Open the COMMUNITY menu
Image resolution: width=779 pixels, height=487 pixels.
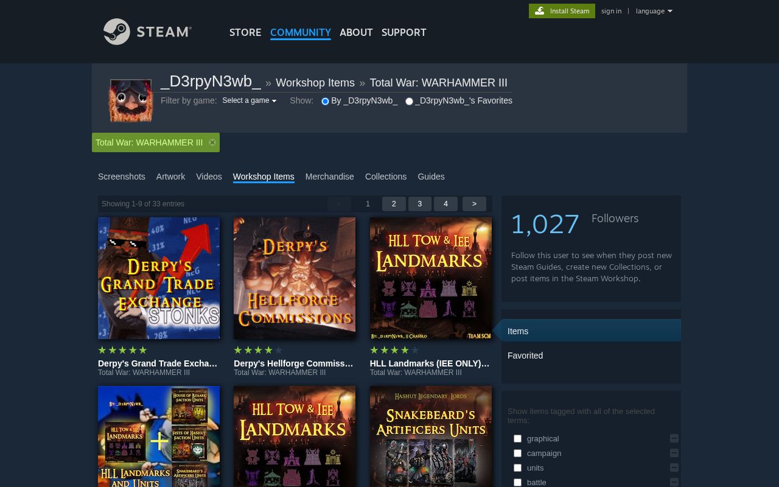[x=301, y=32]
